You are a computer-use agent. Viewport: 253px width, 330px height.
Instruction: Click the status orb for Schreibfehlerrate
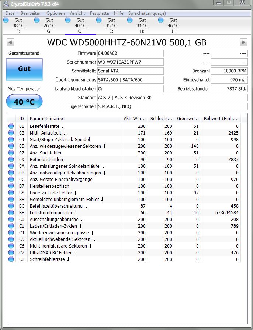pos(11,259)
